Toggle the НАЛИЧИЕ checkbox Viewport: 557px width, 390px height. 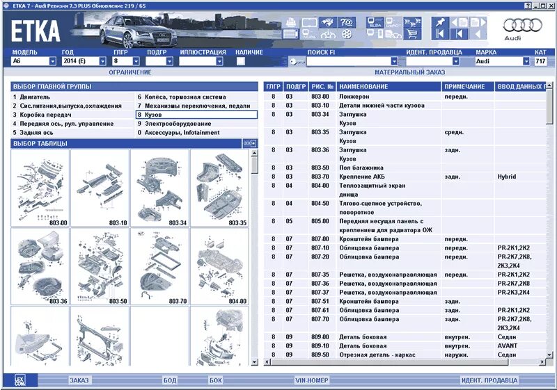240,61
